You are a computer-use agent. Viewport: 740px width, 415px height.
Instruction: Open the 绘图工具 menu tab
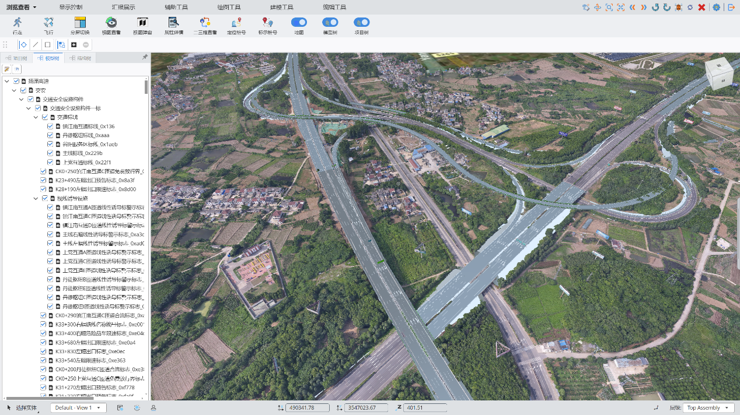[229, 8]
